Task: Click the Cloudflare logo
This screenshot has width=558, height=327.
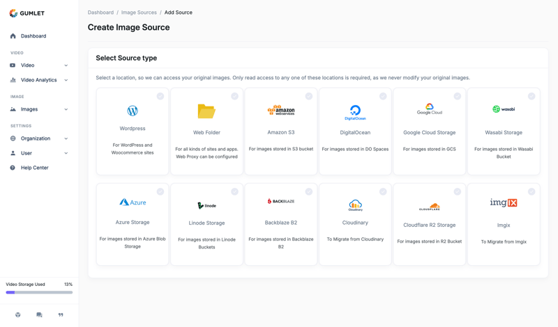Action: click(430, 207)
